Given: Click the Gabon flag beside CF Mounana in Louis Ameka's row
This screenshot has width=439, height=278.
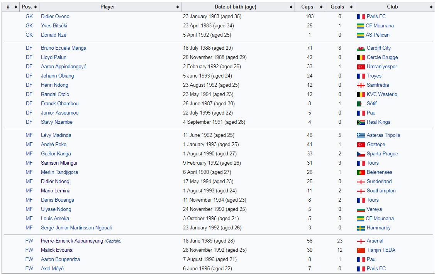Looking at the screenshot, I should pos(361,219).
